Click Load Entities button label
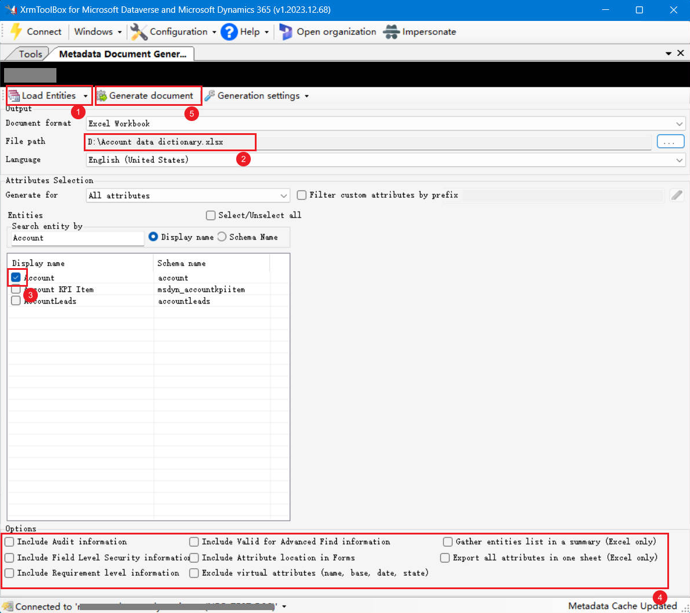 pos(49,95)
